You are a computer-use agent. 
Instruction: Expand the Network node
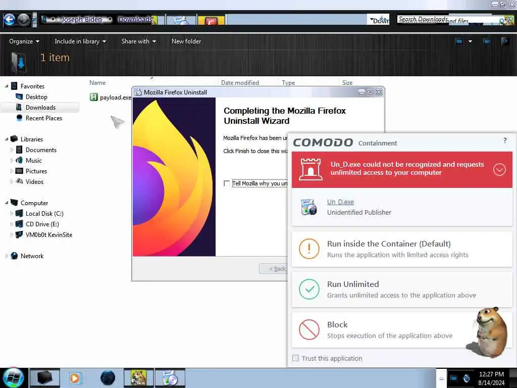pos(7,256)
